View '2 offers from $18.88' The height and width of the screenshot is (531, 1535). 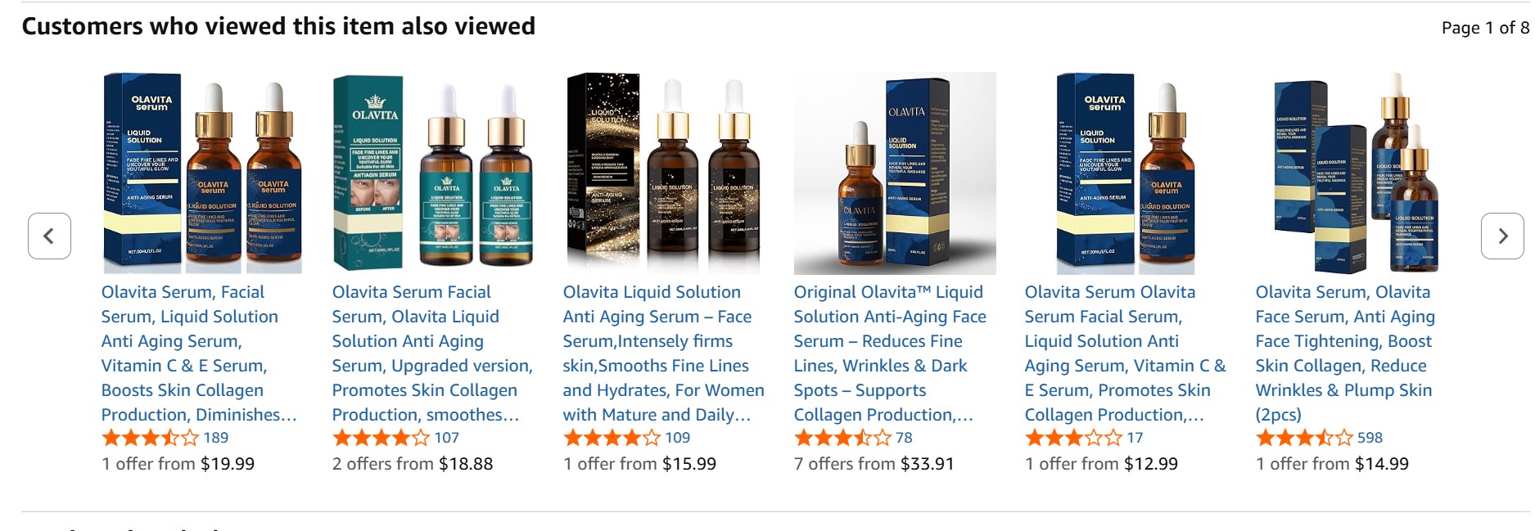tap(413, 464)
